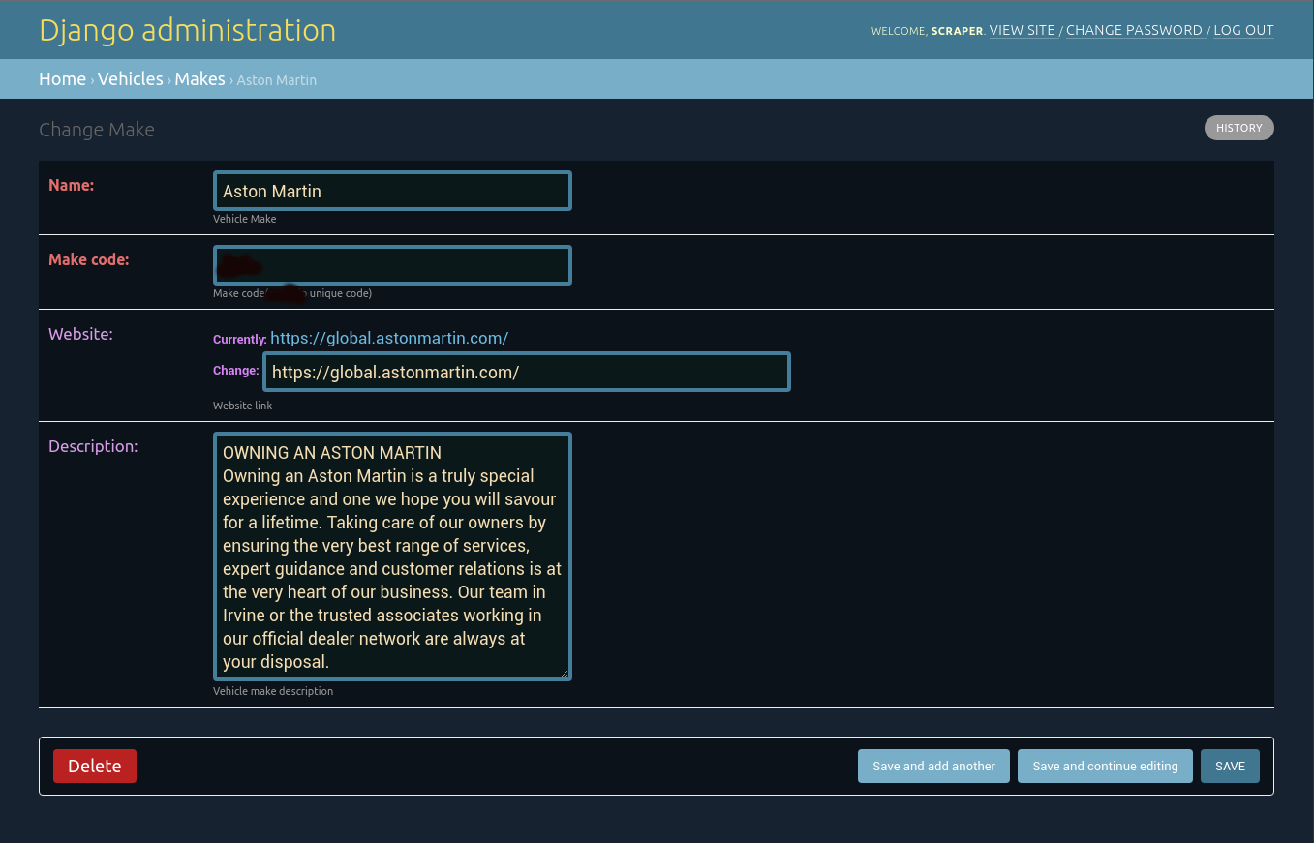Click the textarea resize grip corner

coord(565,672)
